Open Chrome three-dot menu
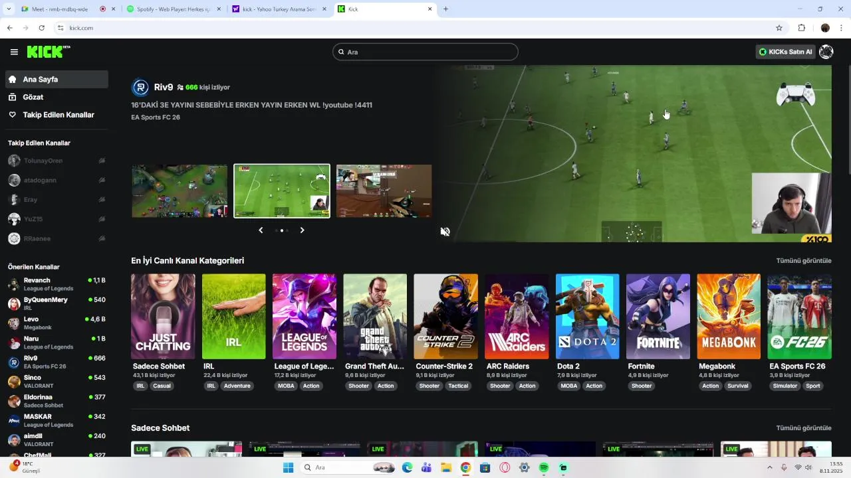Screen dimensions: 851x478 click(842, 28)
